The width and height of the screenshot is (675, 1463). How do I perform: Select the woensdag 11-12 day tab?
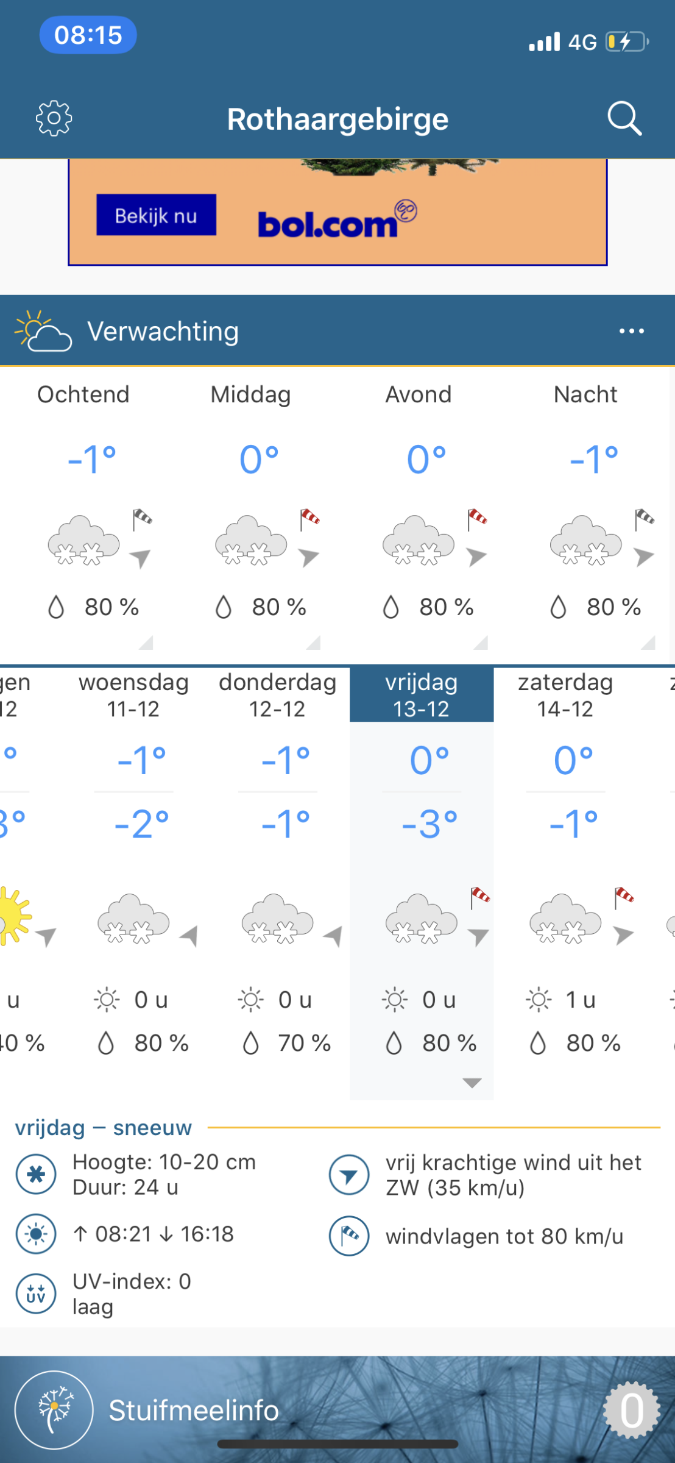point(133,696)
